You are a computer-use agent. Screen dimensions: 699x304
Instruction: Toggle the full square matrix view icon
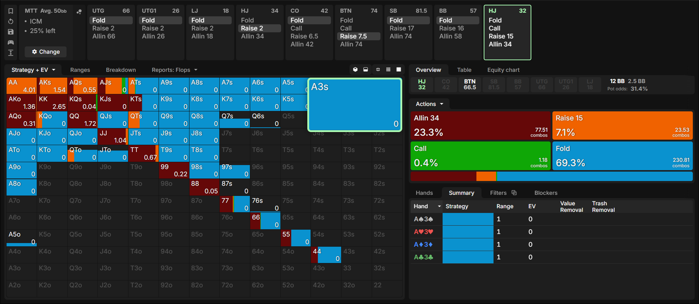(x=399, y=70)
